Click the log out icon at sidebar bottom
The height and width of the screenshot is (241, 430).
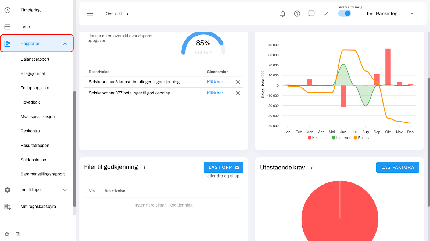pos(18,234)
